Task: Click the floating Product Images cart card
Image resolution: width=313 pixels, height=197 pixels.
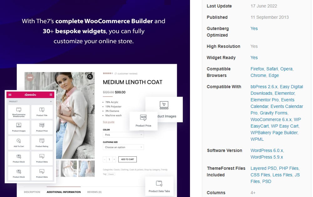Action: click(164, 109)
